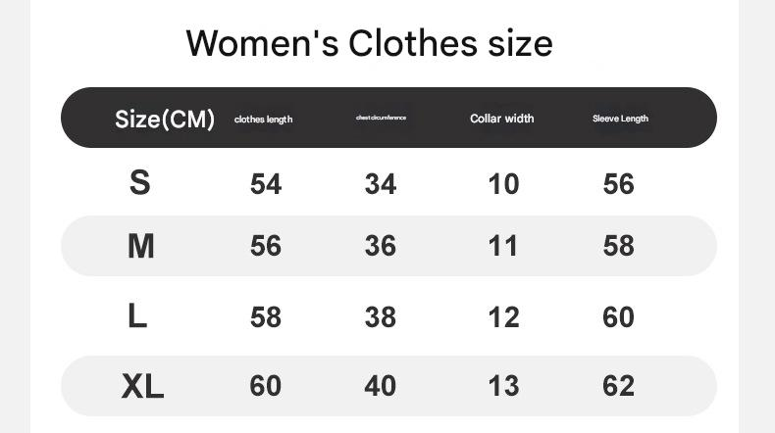This screenshot has height=433, width=775.
Task: Click chest circumference value 38 in L row
Action: pyautogui.click(x=381, y=317)
